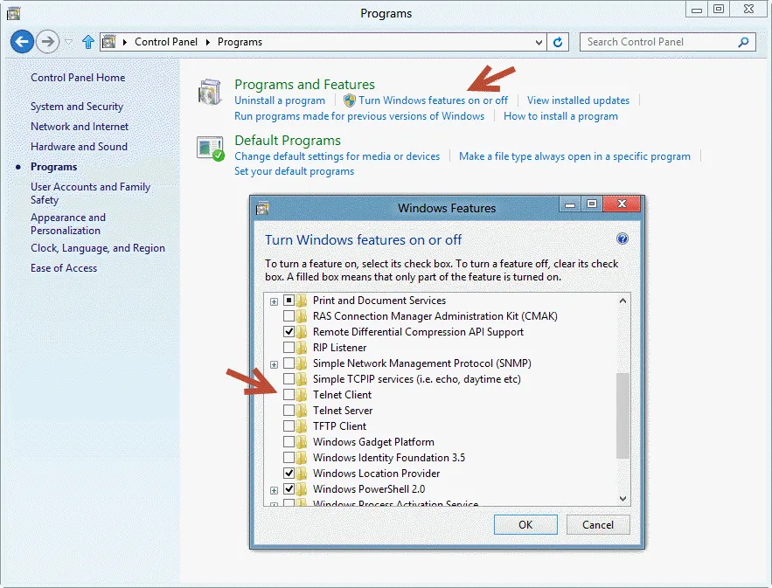This screenshot has width=772, height=588.
Task: Expand Simple Network Management Protocol (SNMP)
Action: (274, 363)
